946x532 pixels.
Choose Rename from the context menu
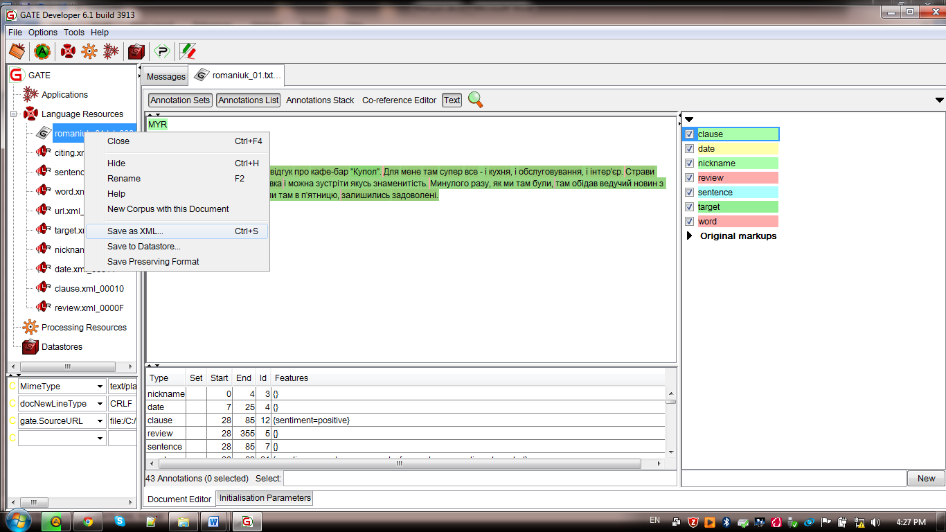pyautogui.click(x=177, y=179)
